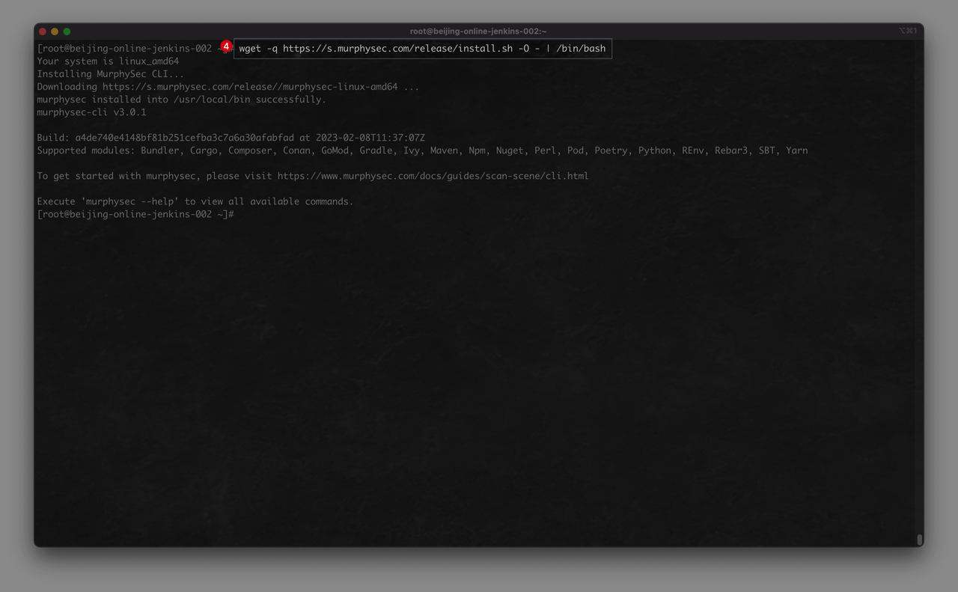
Task: Click the murphysec-cli v3.0.1 version text
Action: click(x=91, y=112)
